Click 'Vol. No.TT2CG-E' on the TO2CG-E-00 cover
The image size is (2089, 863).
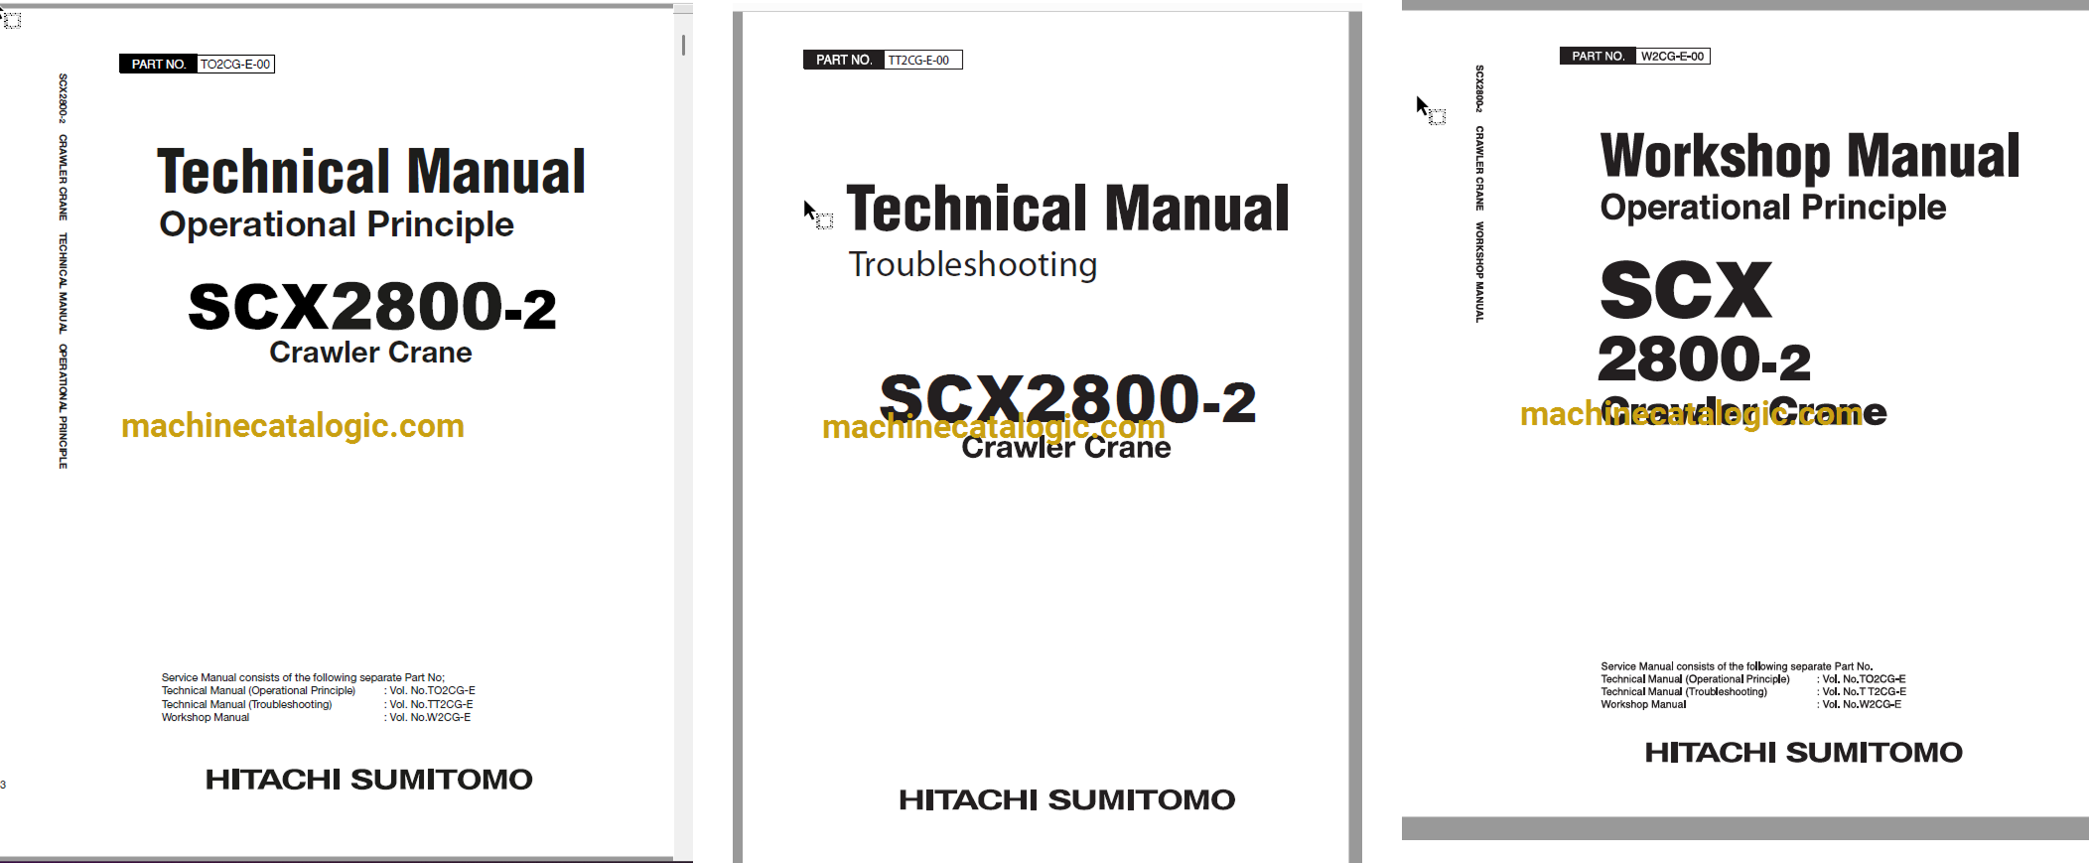pyautogui.click(x=431, y=705)
